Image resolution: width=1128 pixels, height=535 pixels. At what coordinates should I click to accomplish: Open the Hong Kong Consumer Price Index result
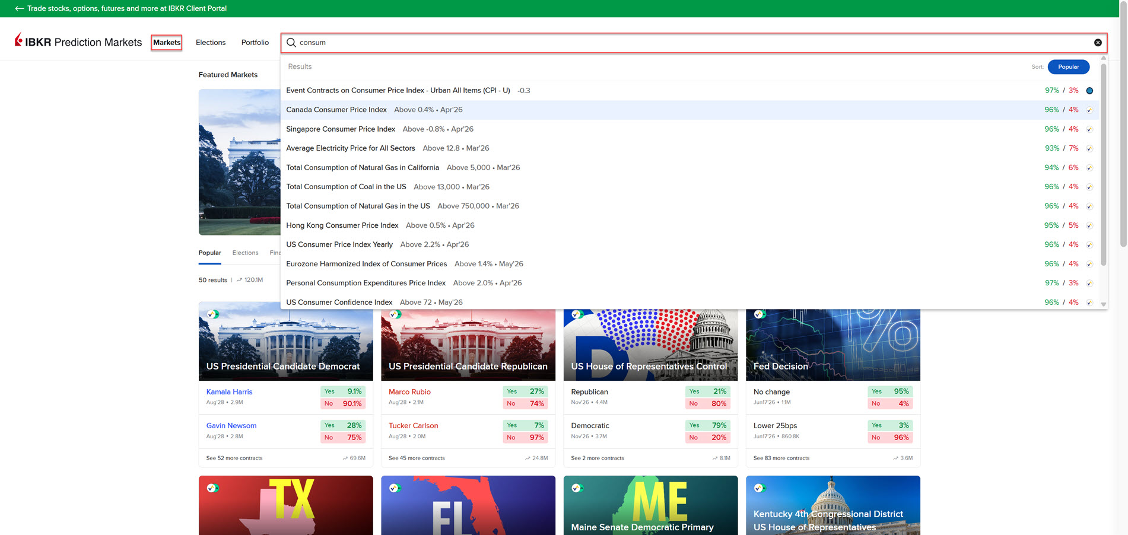689,225
